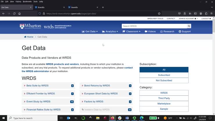
Task: Open Slack from the taskbar
Action: click(120, 118)
